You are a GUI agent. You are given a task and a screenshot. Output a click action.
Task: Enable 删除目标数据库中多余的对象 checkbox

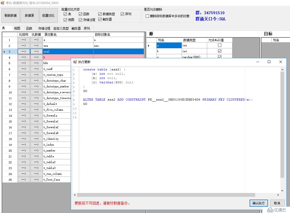(x=148, y=16)
